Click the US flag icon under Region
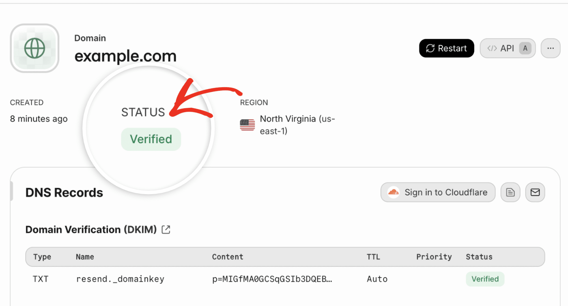568x306 pixels. pos(247,124)
